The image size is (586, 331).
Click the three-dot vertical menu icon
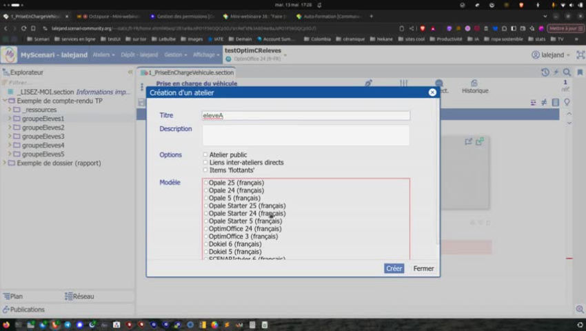click(142, 87)
